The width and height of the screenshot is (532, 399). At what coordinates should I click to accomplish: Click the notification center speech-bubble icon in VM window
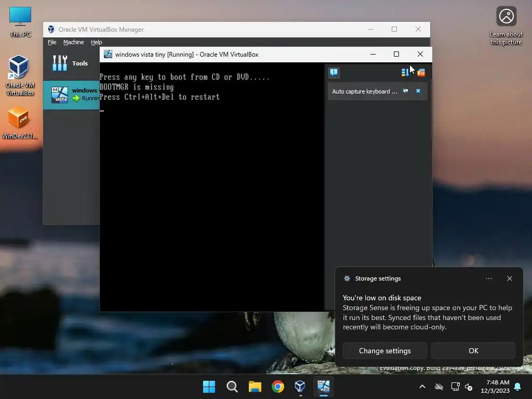pos(334,72)
